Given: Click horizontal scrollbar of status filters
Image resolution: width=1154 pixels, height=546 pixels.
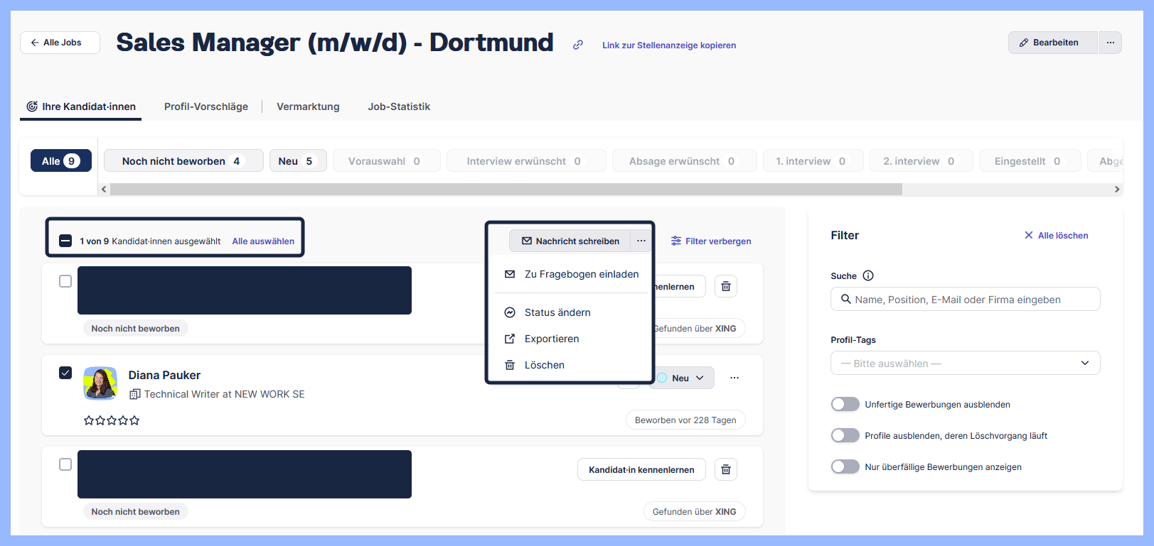Looking at the screenshot, I should tap(505, 190).
